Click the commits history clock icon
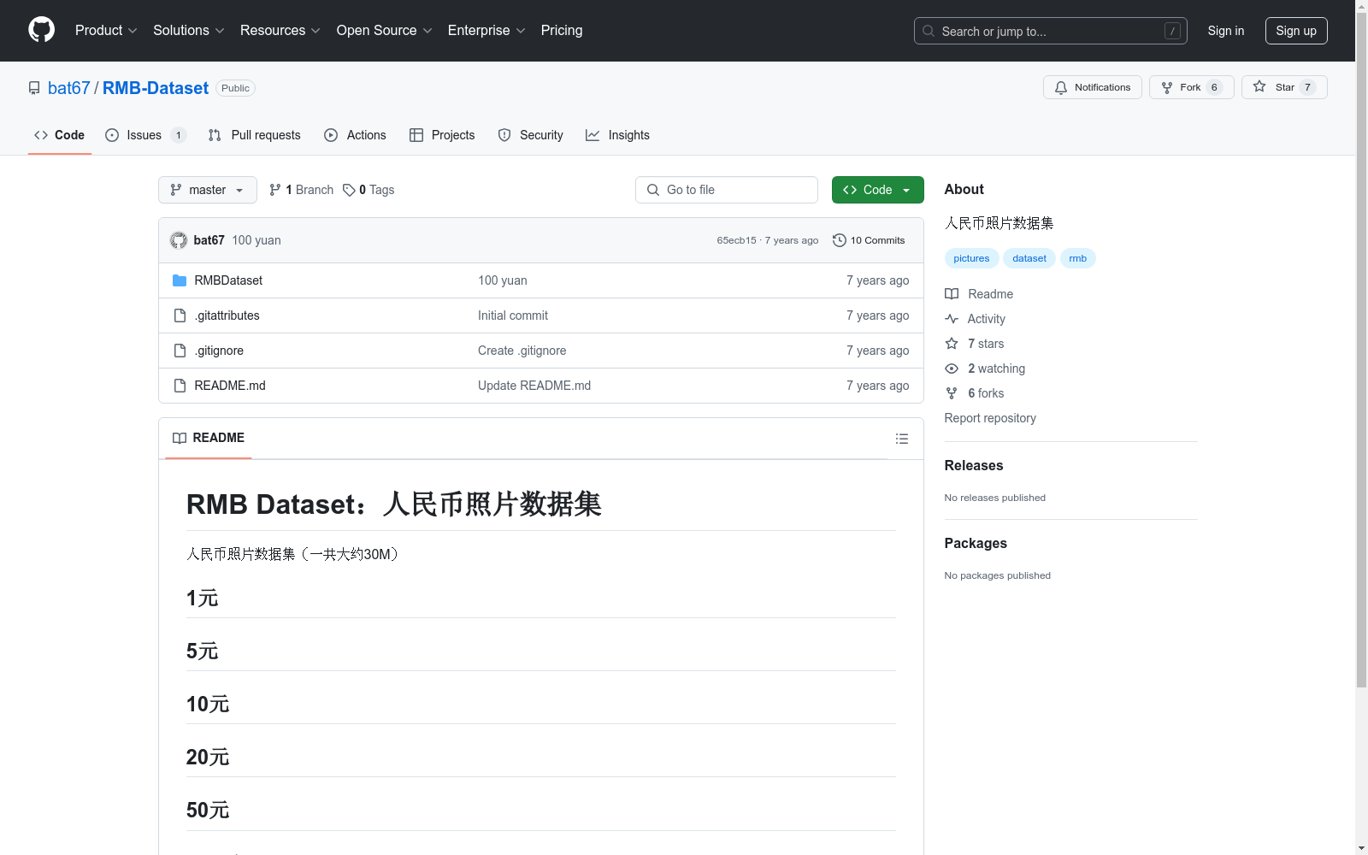Image resolution: width=1368 pixels, height=855 pixels. point(840,240)
